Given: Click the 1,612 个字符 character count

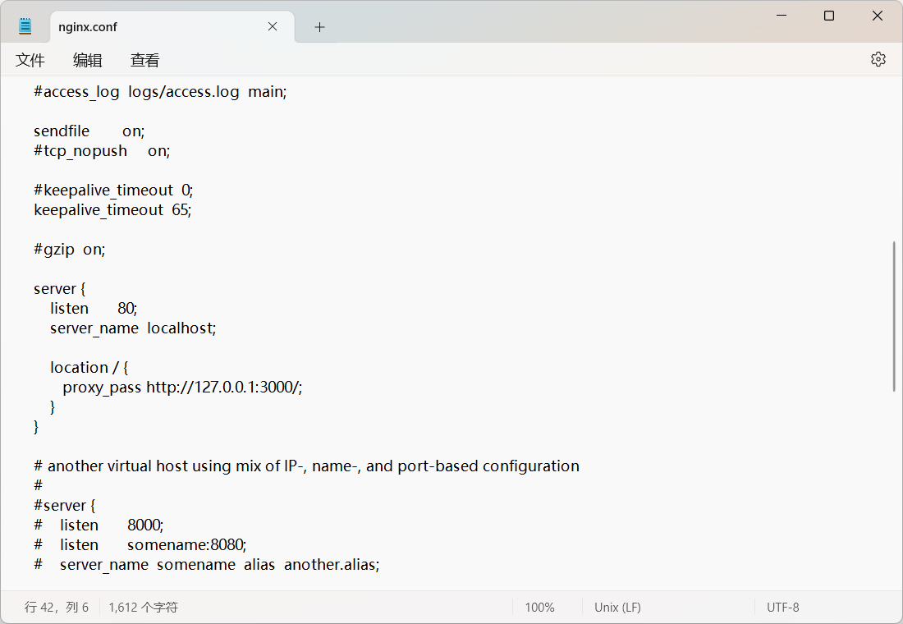Looking at the screenshot, I should [x=144, y=608].
